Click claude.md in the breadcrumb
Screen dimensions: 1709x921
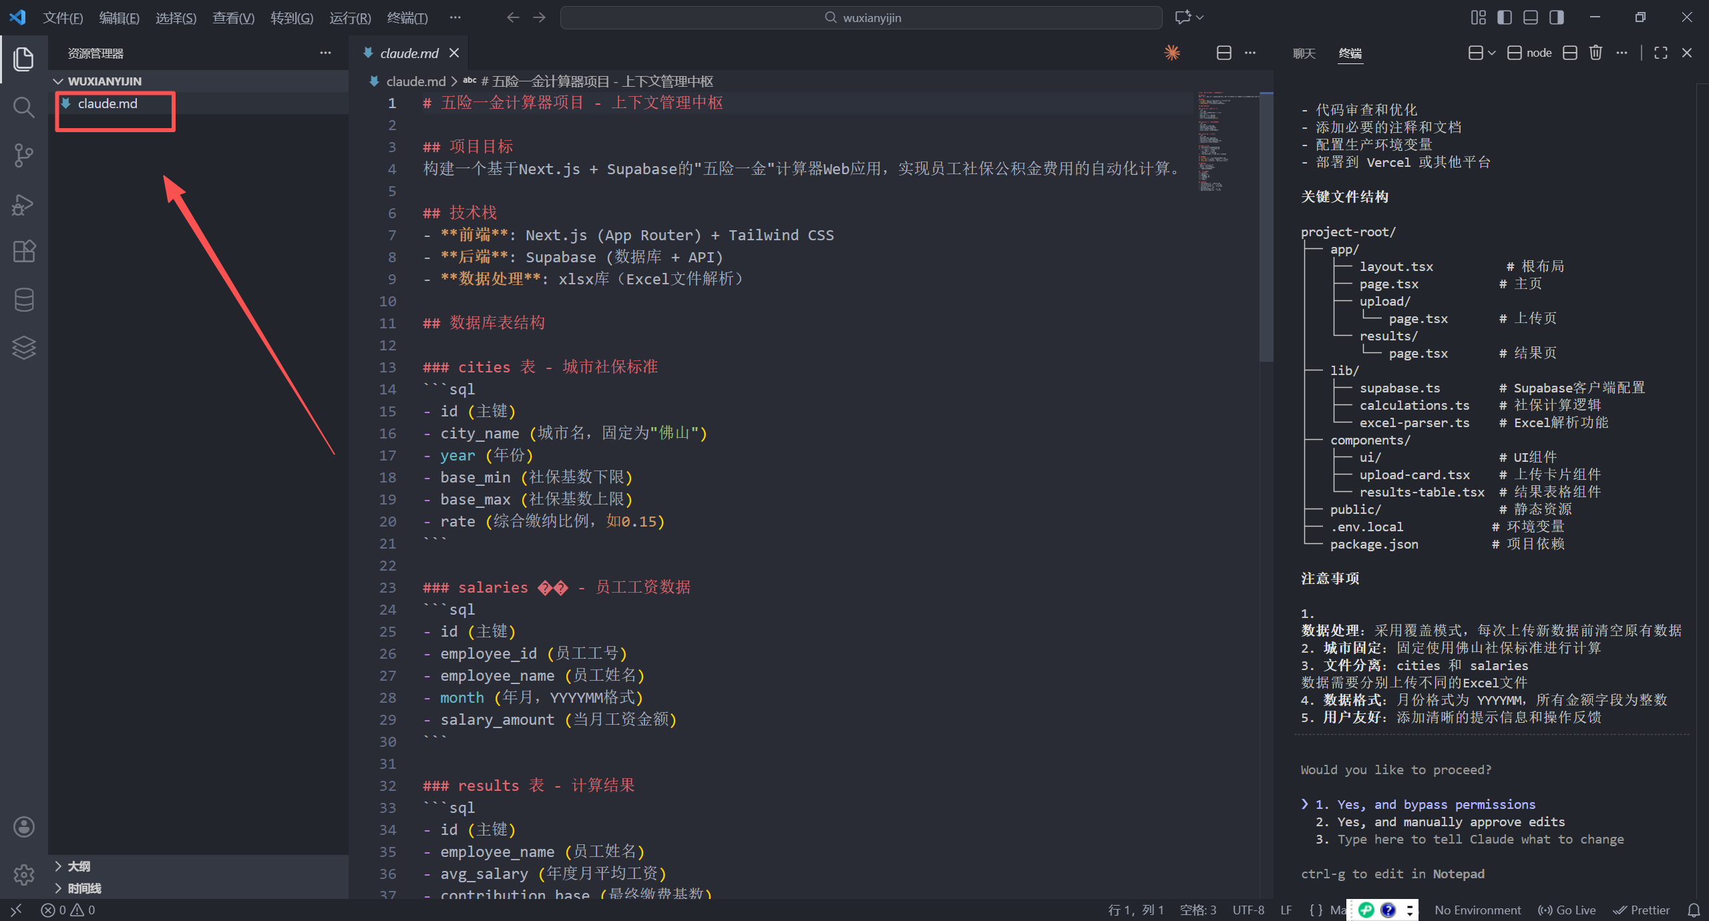(x=415, y=81)
